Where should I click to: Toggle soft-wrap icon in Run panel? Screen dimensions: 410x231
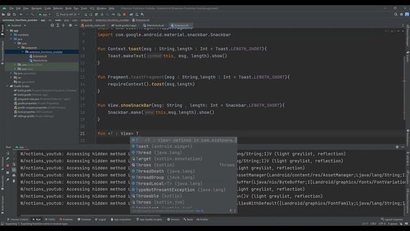click(x=14, y=164)
